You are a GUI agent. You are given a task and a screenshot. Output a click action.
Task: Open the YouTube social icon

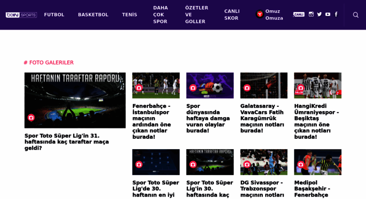pos(328,14)
